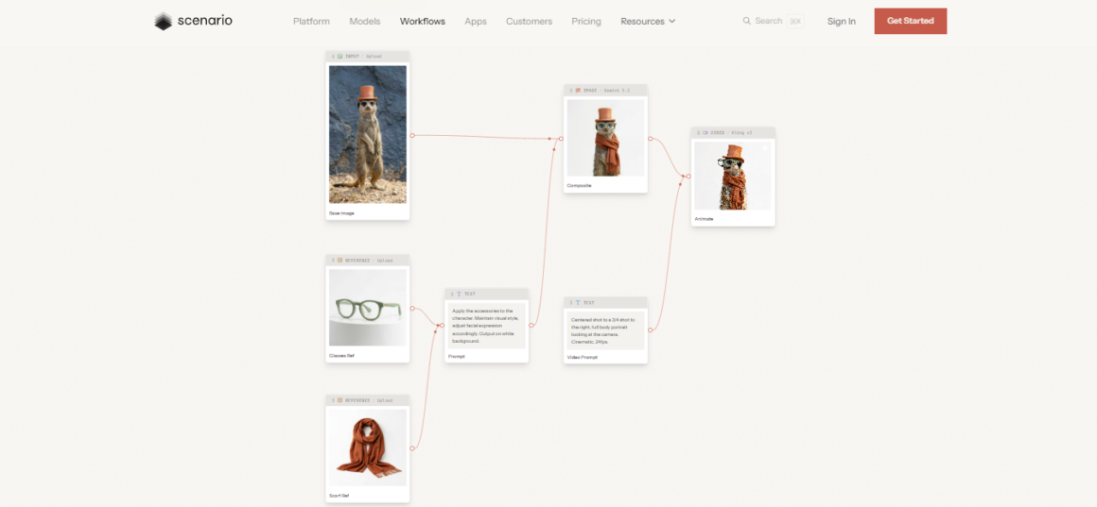This screenshot has height=507, width=1097.
Task: Click the output port of the Prompt node
Action: 531,326
